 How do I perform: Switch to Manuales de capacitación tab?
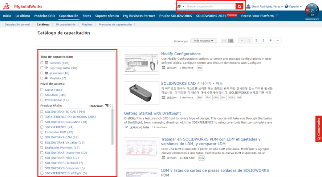click(x=115, y=25)
